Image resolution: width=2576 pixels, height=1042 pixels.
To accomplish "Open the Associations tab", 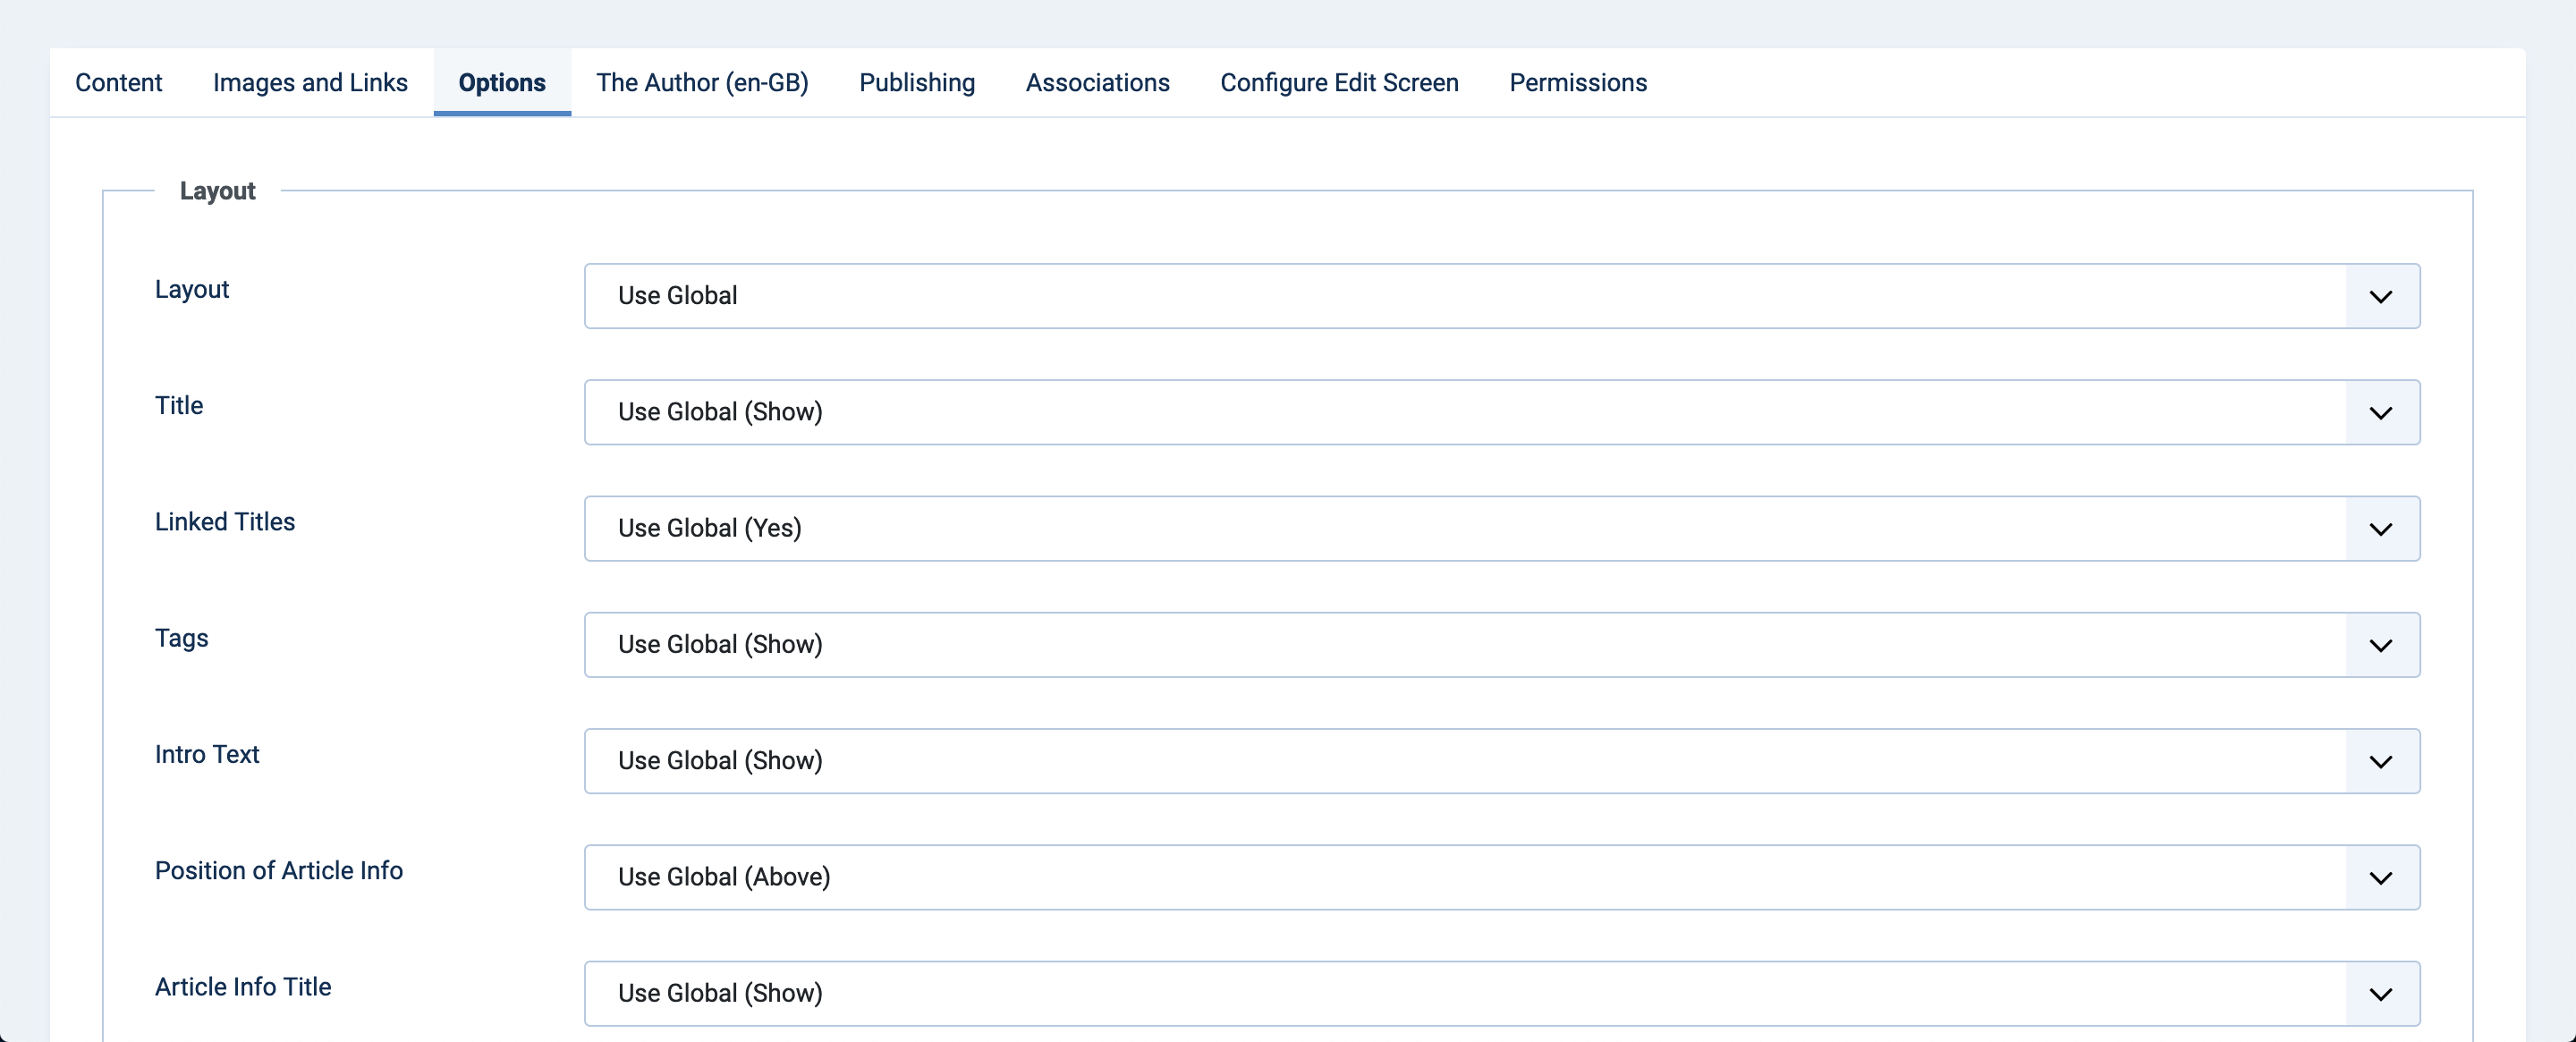I will (1097, 83).
